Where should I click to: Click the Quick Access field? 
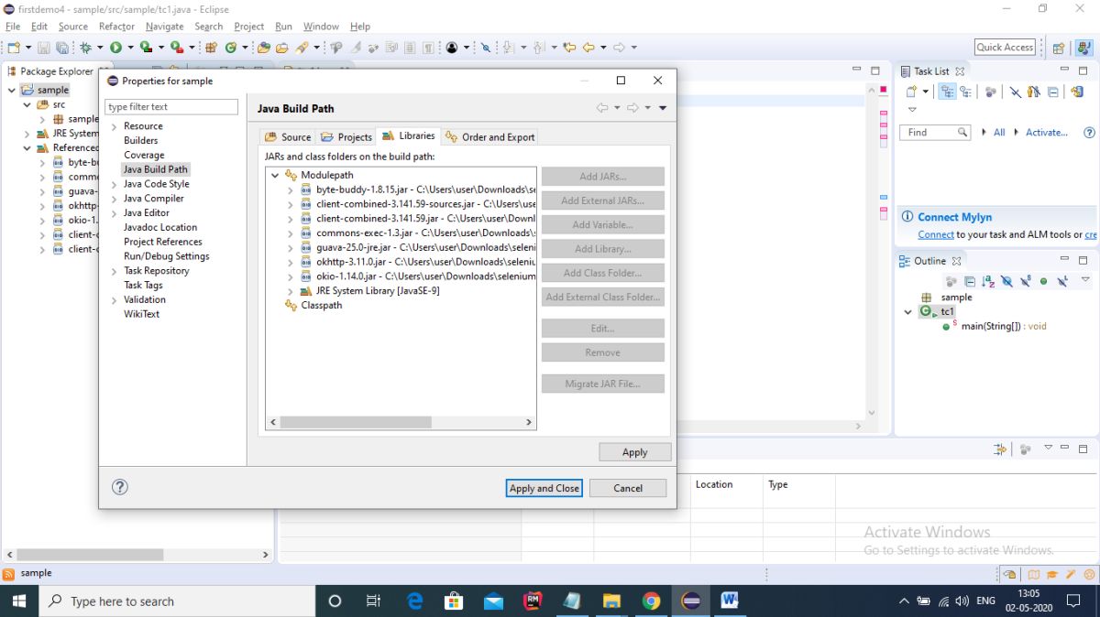click(x=1005, y=48)
